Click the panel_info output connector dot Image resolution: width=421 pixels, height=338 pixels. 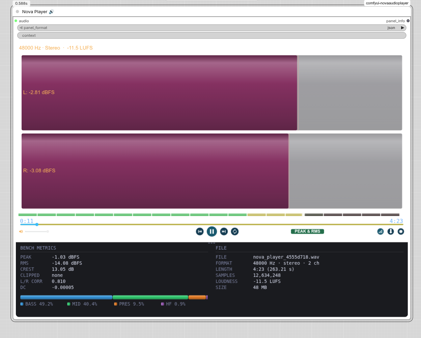[x=408, y=21]
